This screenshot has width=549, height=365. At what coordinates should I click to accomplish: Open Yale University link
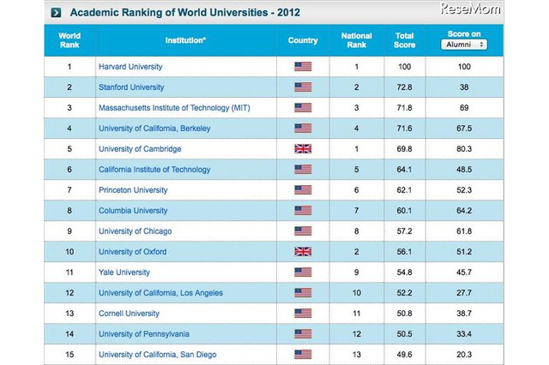coord(124,272)
